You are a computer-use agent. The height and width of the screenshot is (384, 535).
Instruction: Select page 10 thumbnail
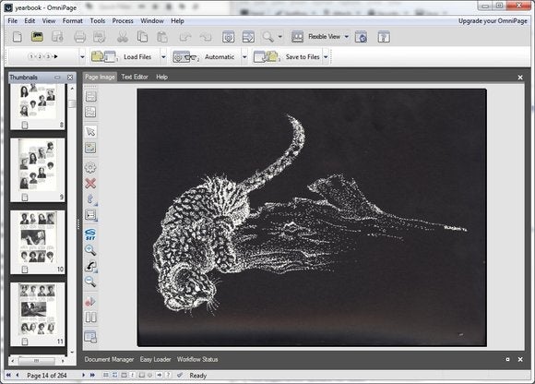pyautogui.click(x=38, y=242)
